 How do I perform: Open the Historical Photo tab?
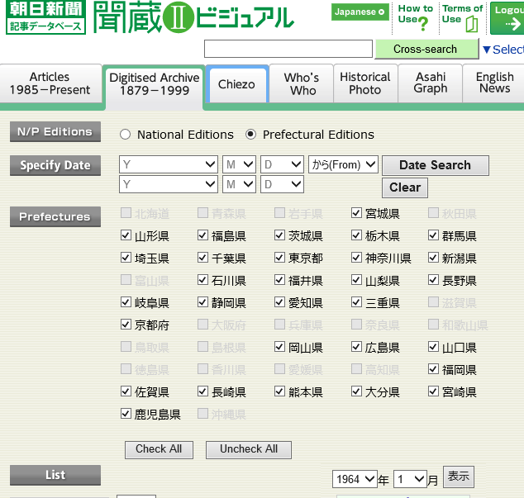365,83
